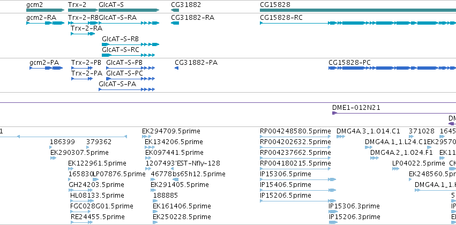Select the gcm2 gene bar

point(45,10)
